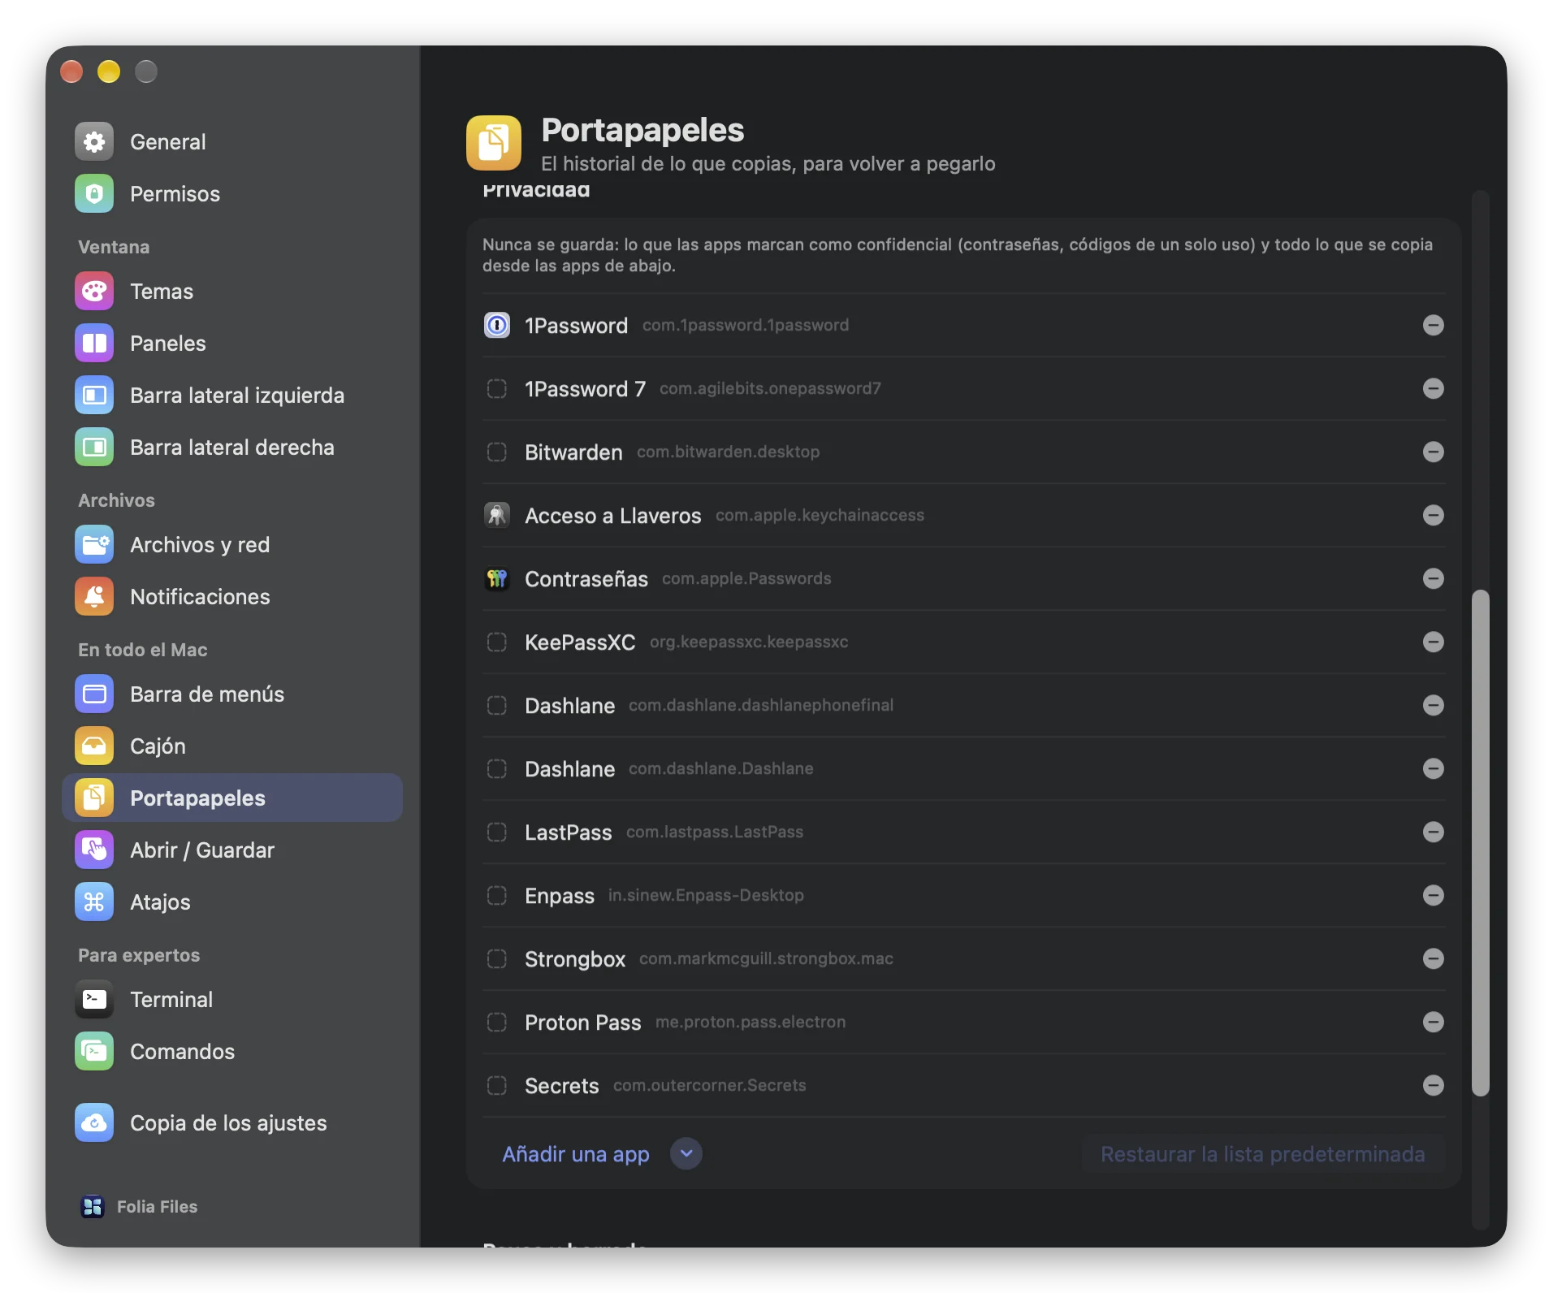The image size is (1553, 1293).
Task: Open the Paneles icon
Action: (94, 344)
